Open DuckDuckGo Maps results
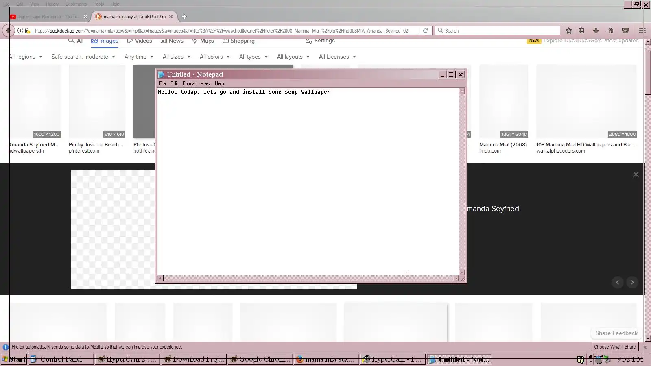 (x=203, y=41)
